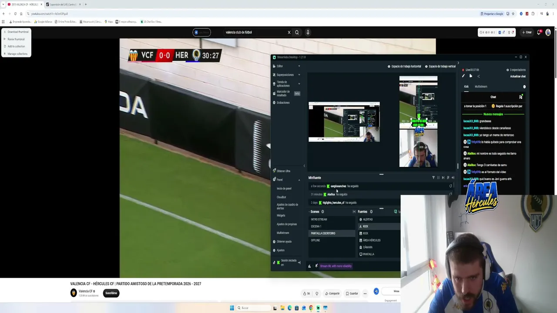
Task: Switch to the Multistream chat tab
Action: pos(481,87)
